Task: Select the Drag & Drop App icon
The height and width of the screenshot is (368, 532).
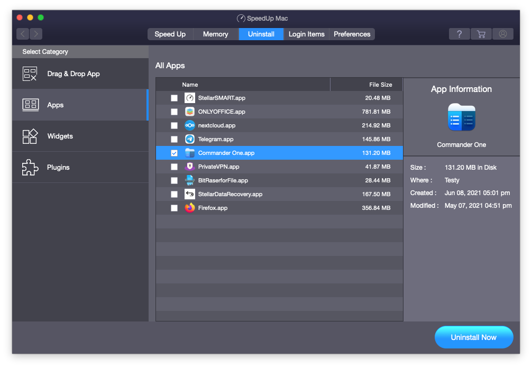Action: [30, 73]
